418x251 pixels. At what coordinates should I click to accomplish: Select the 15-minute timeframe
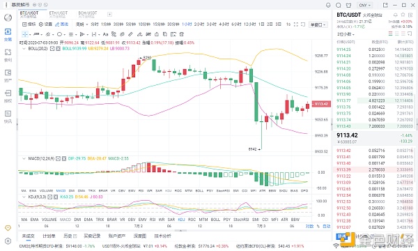pos(159,24)
